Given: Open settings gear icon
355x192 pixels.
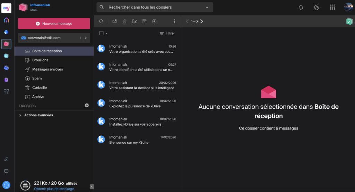Looking at the screenshot, I should tap(317, 7).
